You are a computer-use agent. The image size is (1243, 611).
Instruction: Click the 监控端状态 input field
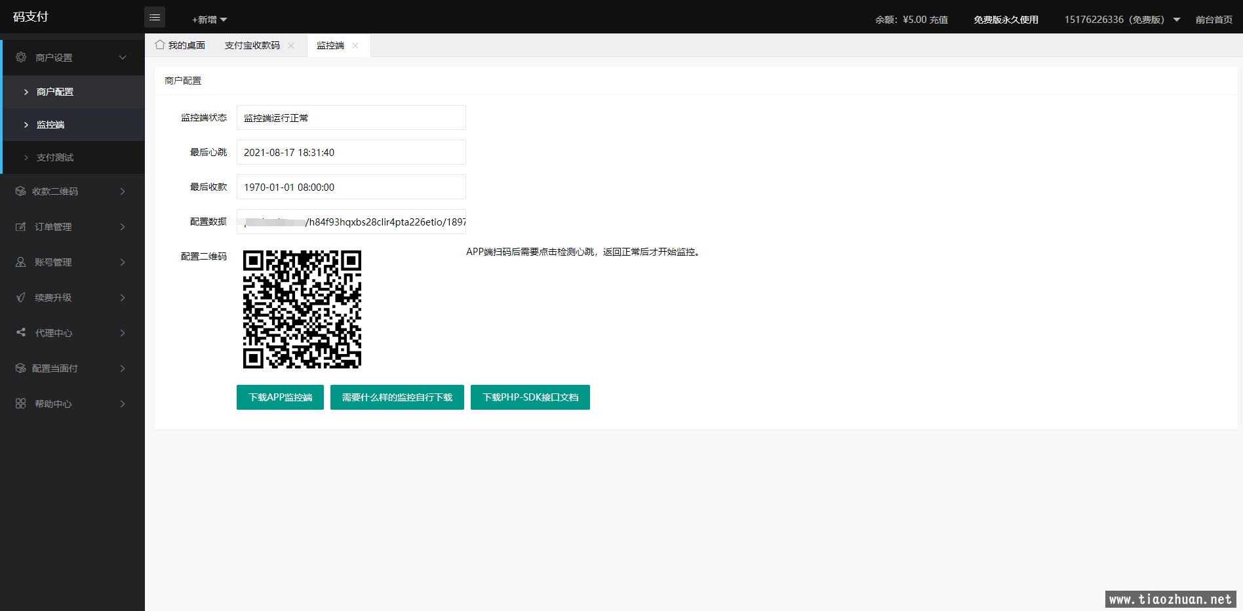351,117
